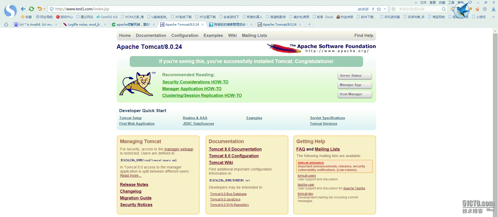
Task: Open the red Sogou input tool icon
Action: tap(477, 9)
